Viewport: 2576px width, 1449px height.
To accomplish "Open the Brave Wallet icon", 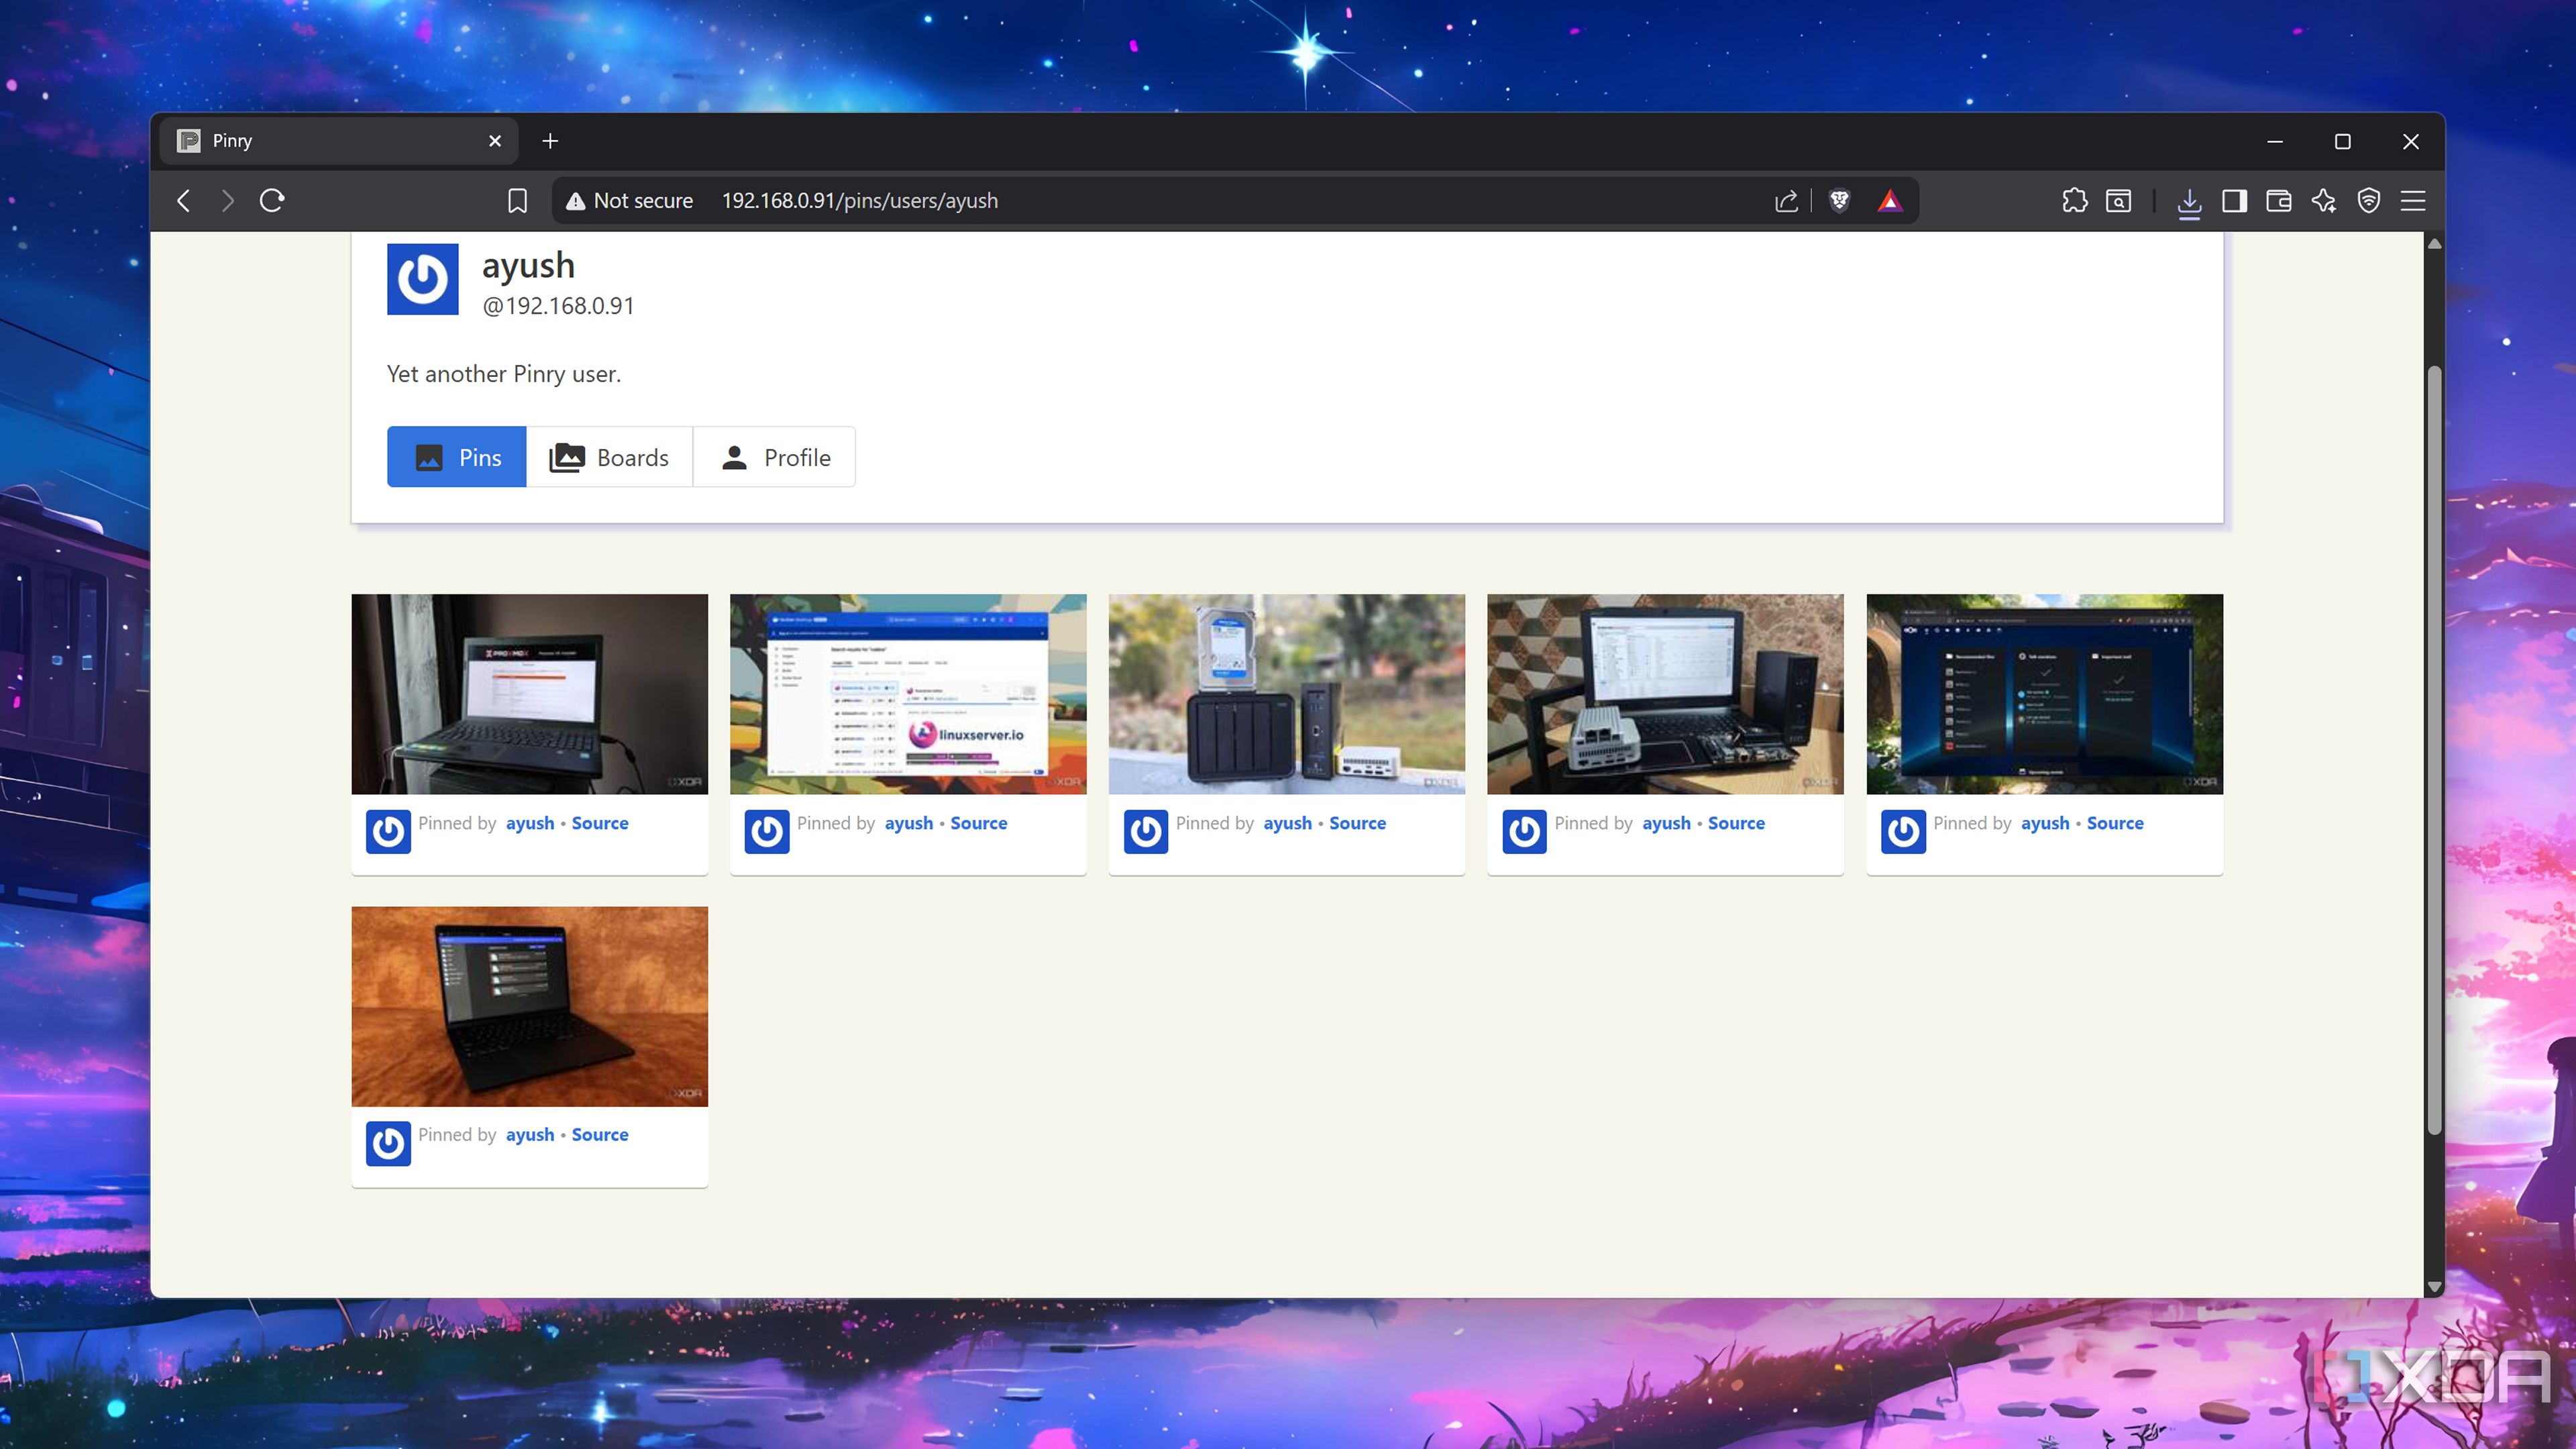I will tap(2279, 201).
